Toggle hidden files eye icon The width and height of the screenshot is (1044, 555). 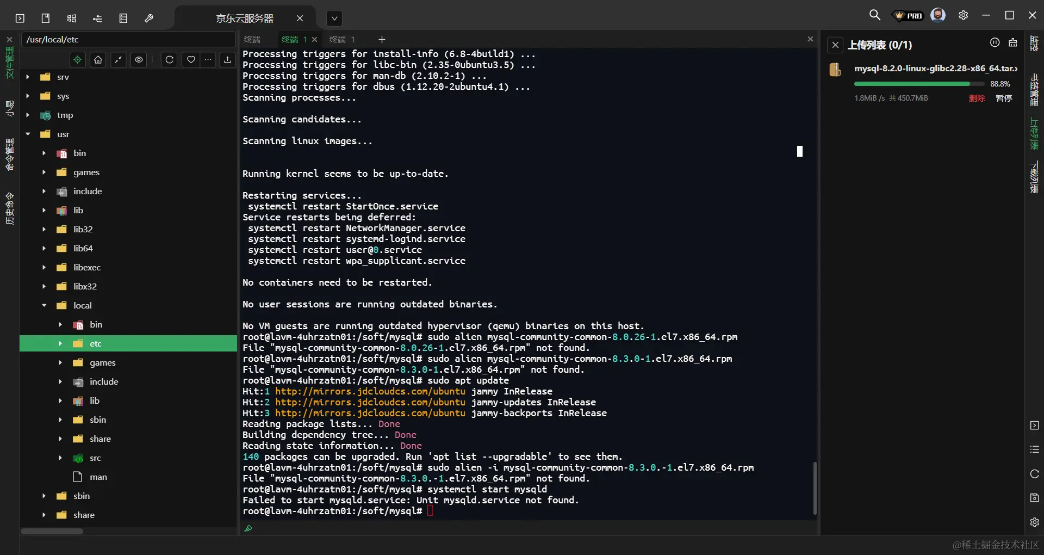(x=139, y=60)
